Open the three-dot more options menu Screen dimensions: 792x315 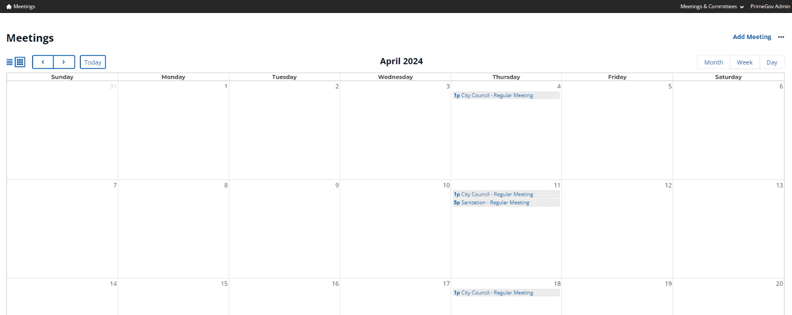pyautogui.click(x=781, y=37)
